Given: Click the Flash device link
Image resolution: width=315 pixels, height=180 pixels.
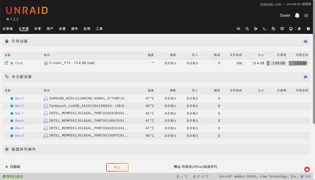Looking at the screenshot, I should (x=19, y=63).
